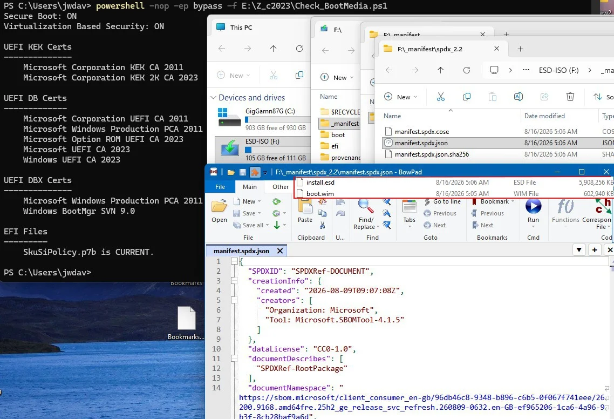
Task: Select manifest.spdx.cose file in Explorer
Action: click(422, 132)
